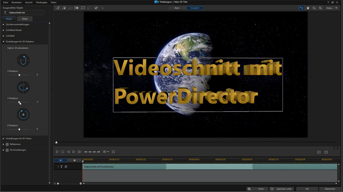
Task: Click the undo arrow icon
Action: pos(96,8)
